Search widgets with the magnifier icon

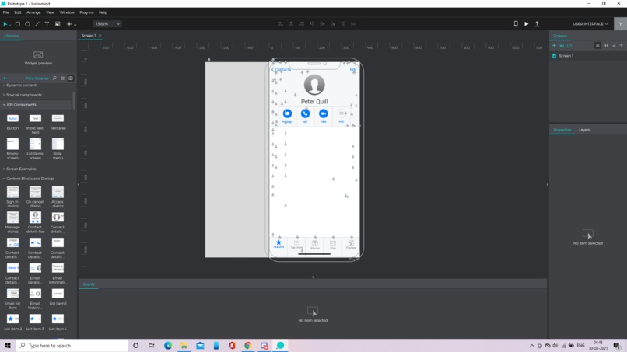[54, 78]
